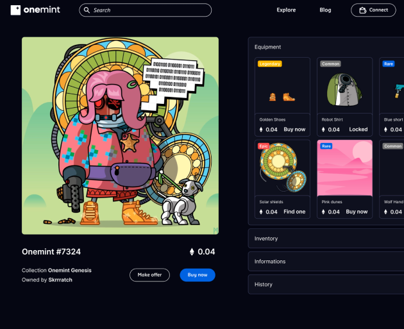Viewport: 404px width, 329px height.
Task: Click the blue Buy now button
Action: pyautogui.click(x=198, y=275)
